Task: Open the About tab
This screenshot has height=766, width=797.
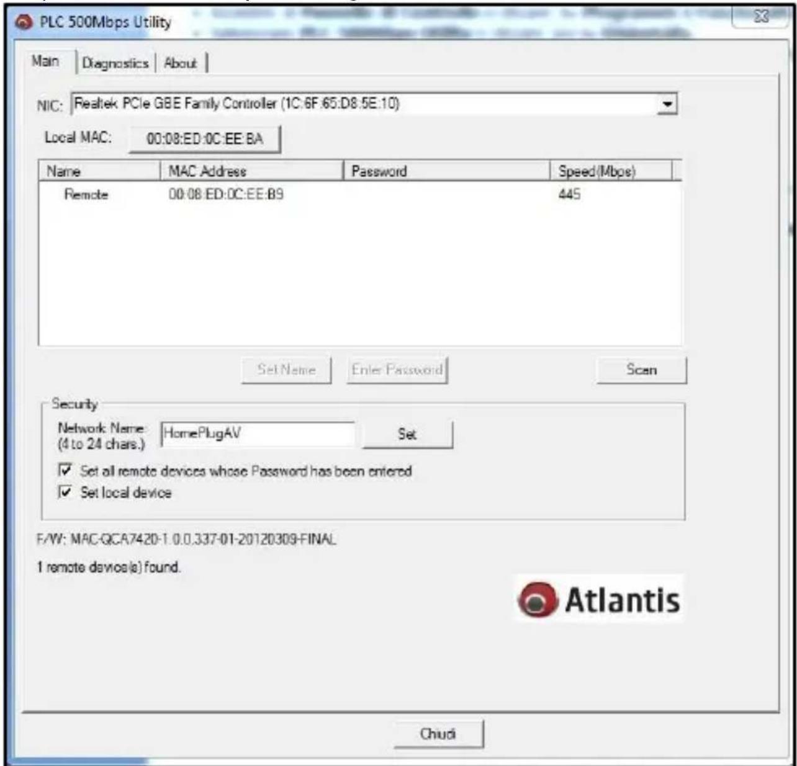Action: (x=181, y=63)
